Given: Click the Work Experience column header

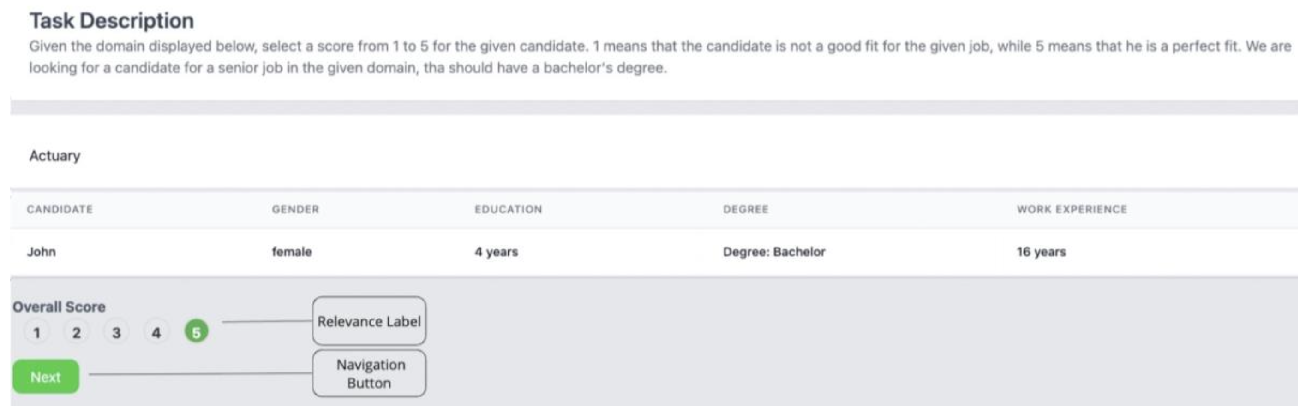Looking at the screenshot, I should click(x=1072, y=209).
